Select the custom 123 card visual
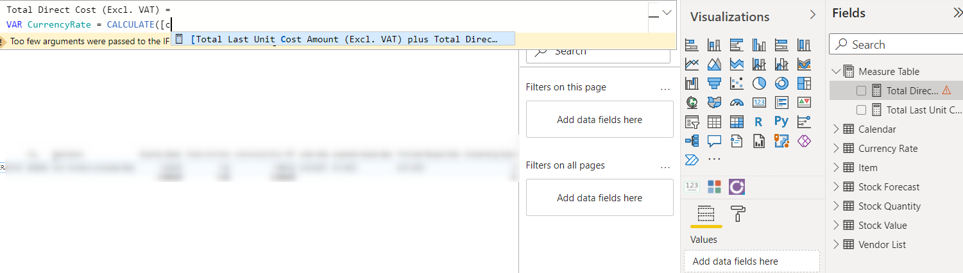This screenshot has height=273, width=963. tap(692, 186)
